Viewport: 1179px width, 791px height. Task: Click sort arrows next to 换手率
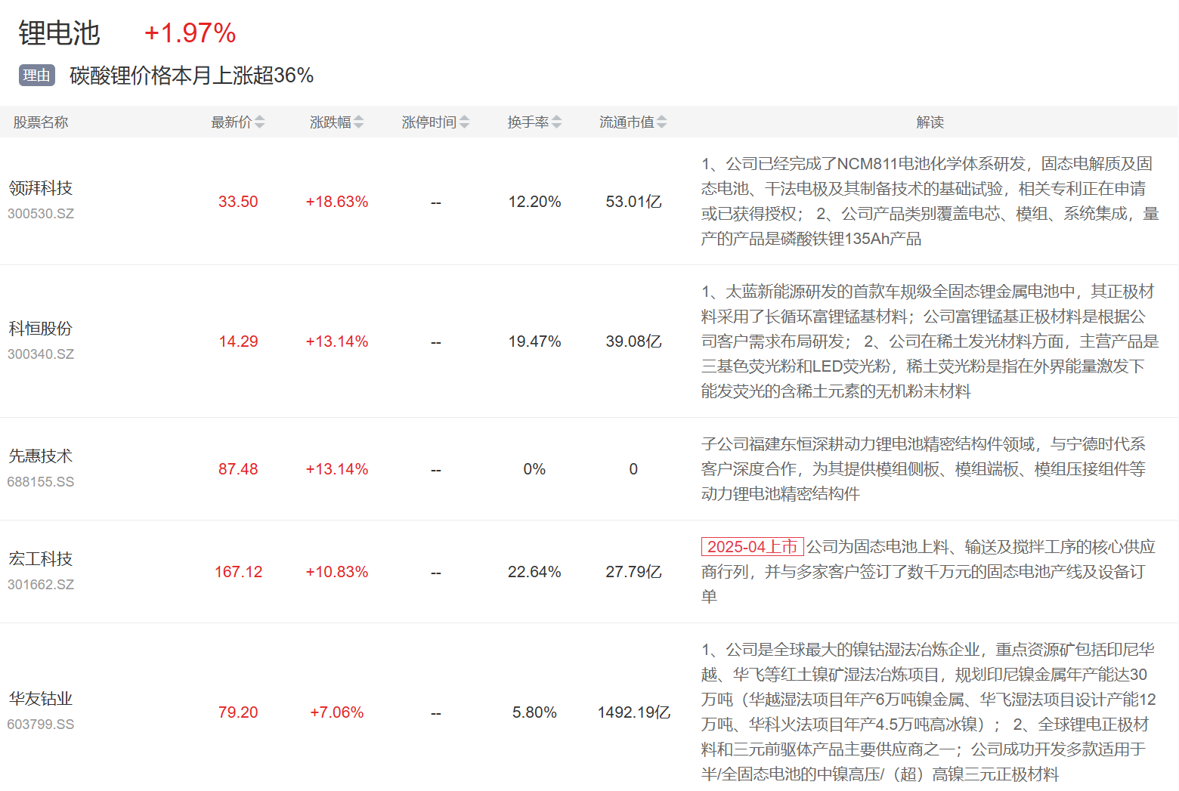pos(557,122)
